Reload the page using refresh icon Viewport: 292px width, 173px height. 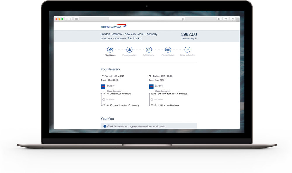(x=183, y=19)
